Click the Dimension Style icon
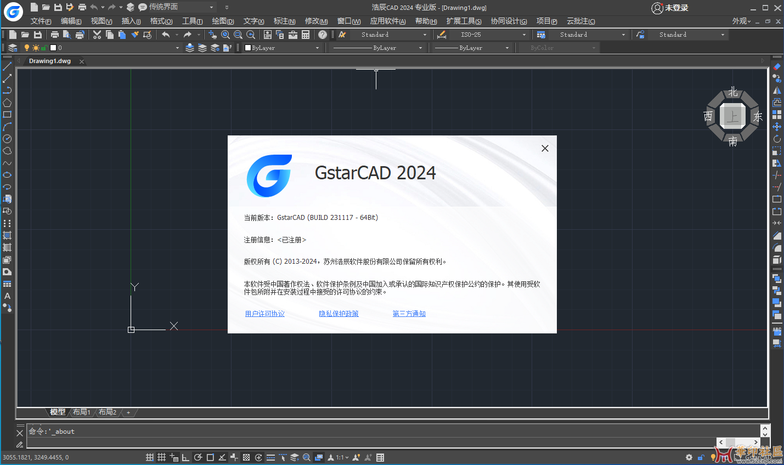 click(x=442, y=35)
